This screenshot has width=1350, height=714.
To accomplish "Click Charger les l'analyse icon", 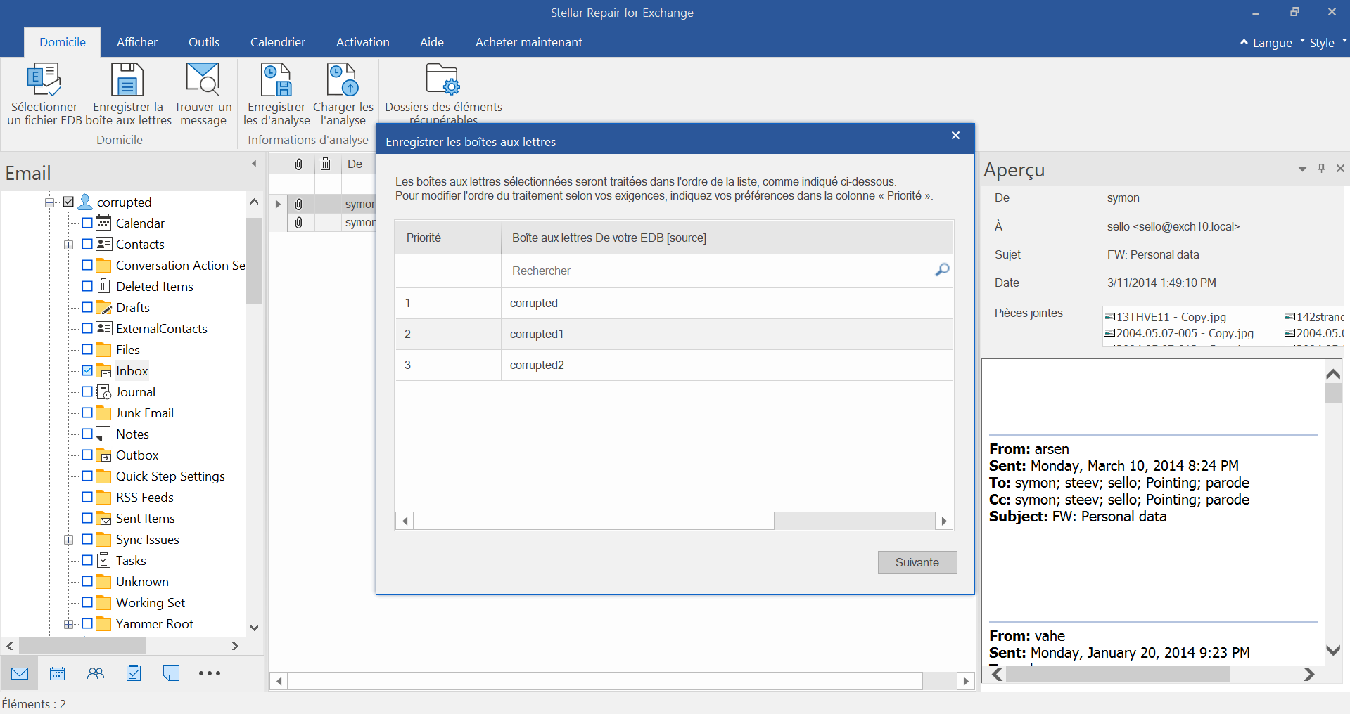I will [x=343, y=80].
